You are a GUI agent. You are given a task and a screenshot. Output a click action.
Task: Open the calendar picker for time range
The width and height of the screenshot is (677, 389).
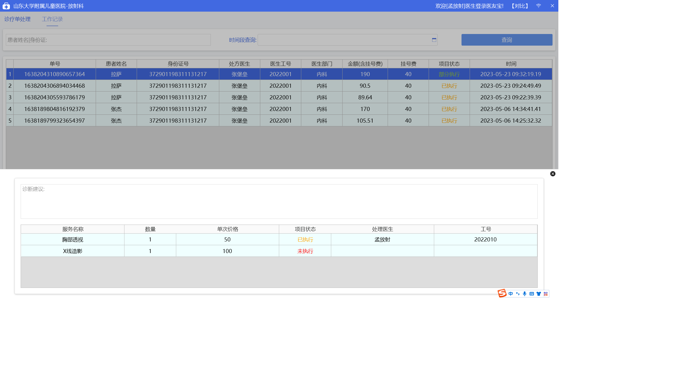434,40
